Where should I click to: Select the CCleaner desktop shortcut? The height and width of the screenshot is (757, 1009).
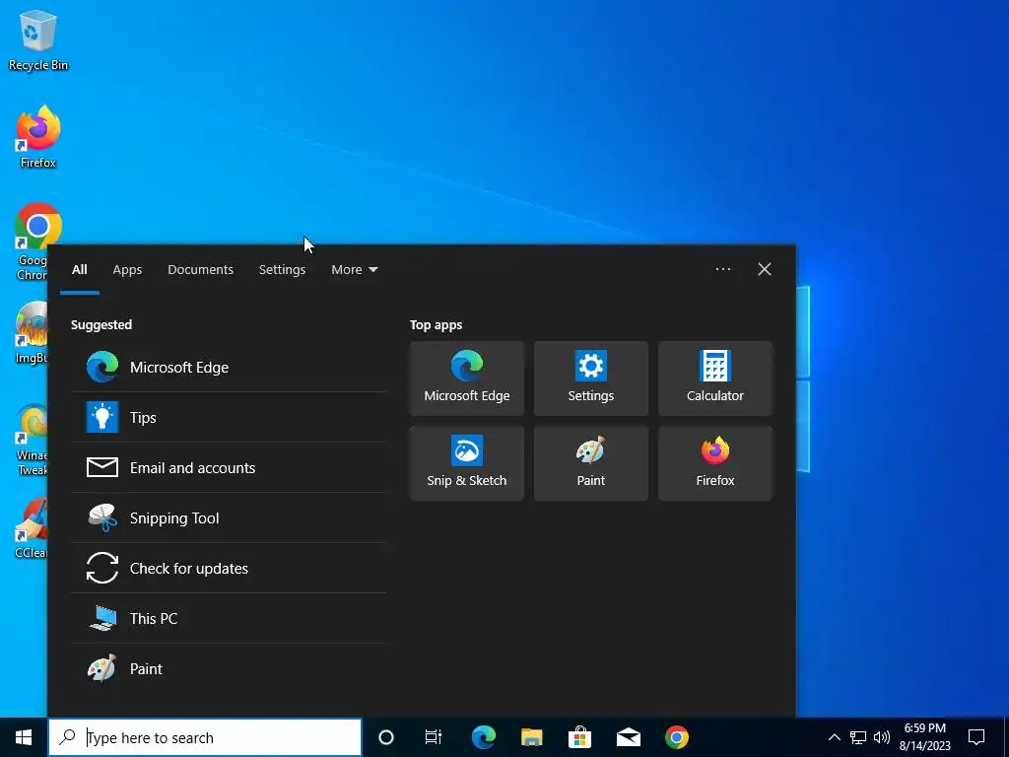(31, 528)
